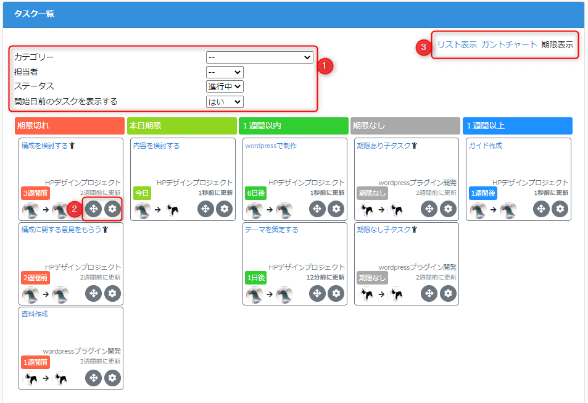Click HPデザインプロジェクト on ガイド作成 card
Viewport: 588px width, 403px height.
point(530,183)
